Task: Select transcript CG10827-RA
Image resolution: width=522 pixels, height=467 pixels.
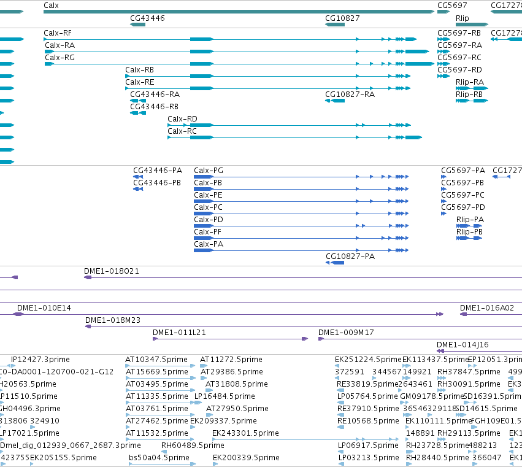Action: (350, 95)
